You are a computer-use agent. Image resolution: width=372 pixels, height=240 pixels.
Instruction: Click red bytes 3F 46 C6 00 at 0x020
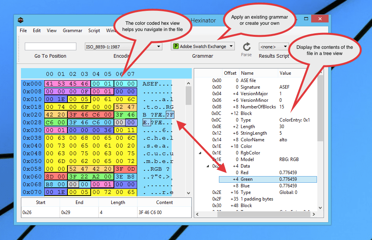tap(90, 115)
